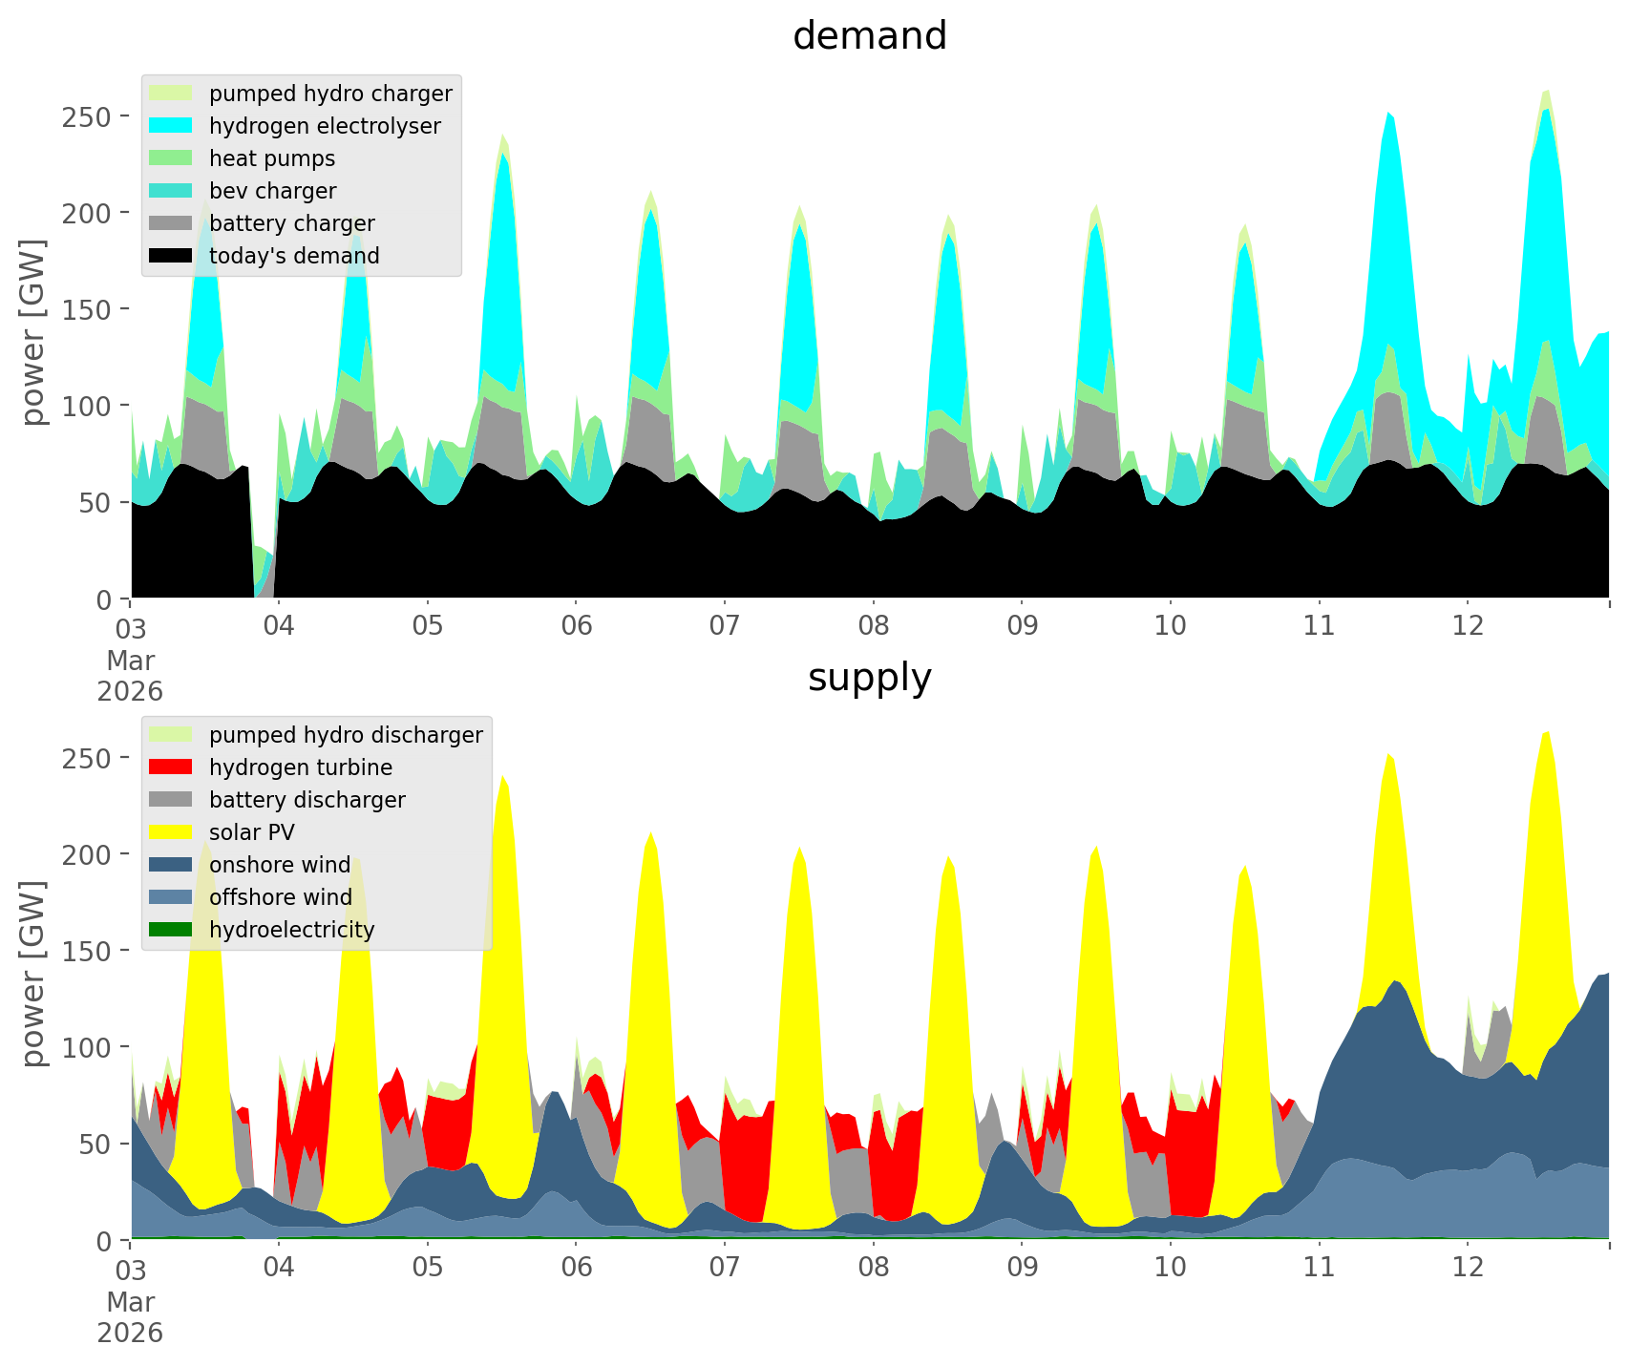Image resolution: width=1629 pixels, height=1366 pixels.
Task: Click 'Mar 2026' label below demand chart
Action: coord(130,676)
